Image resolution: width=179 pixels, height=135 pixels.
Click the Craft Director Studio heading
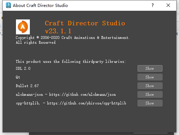[85, 23]
